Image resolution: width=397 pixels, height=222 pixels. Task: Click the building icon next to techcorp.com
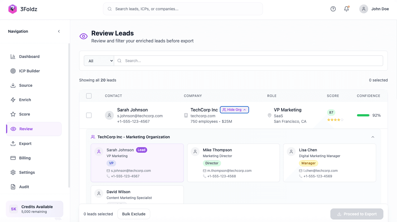(x=186, y=115)
